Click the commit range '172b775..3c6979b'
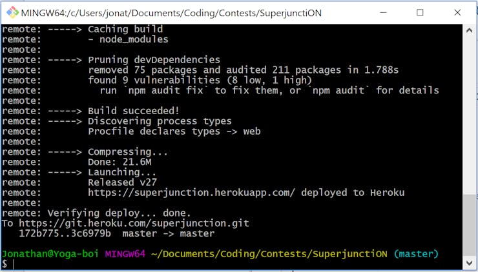Screen dimensions: 478x272 click(x=65, y=234)
